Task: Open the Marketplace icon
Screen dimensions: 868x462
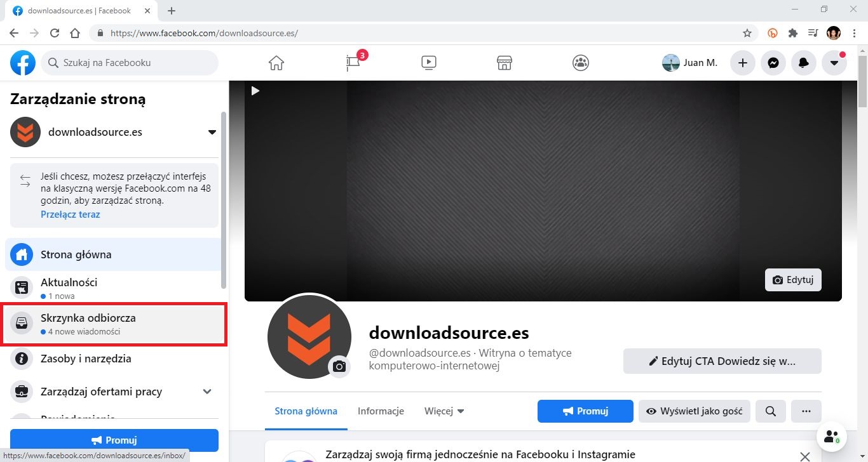Action: 505,63
